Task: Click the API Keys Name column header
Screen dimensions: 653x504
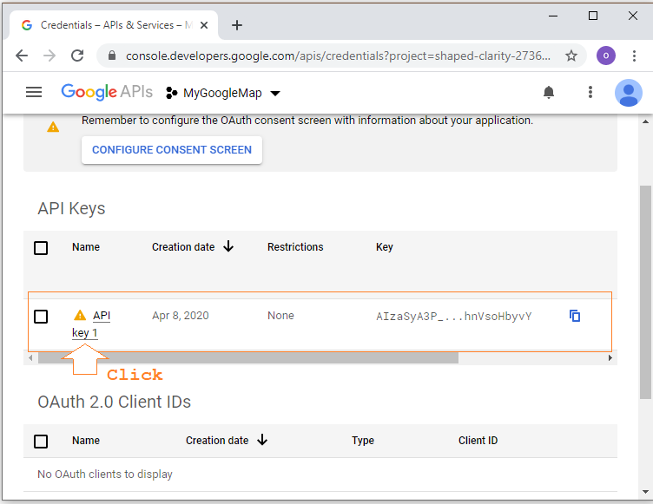Action: point(86,247)
